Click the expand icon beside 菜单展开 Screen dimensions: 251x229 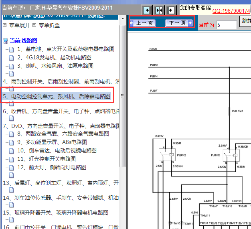click(5, 25)
